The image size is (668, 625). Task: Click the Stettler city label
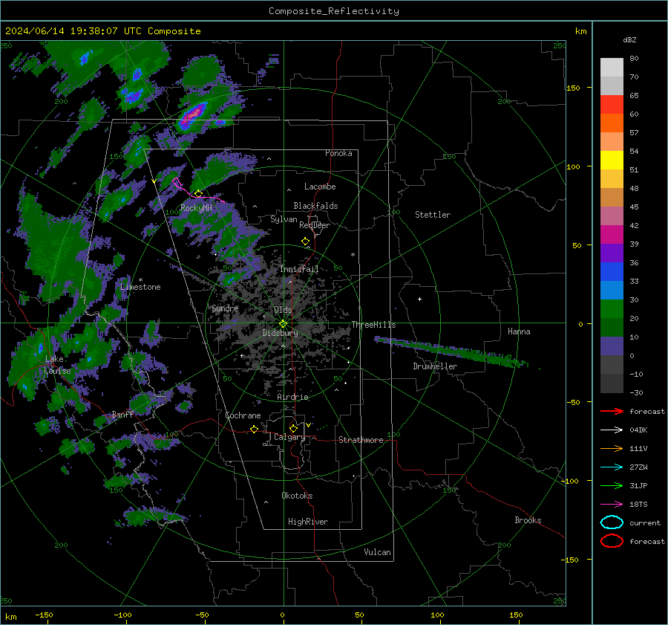pyautogui.click(x=433, y=215)
